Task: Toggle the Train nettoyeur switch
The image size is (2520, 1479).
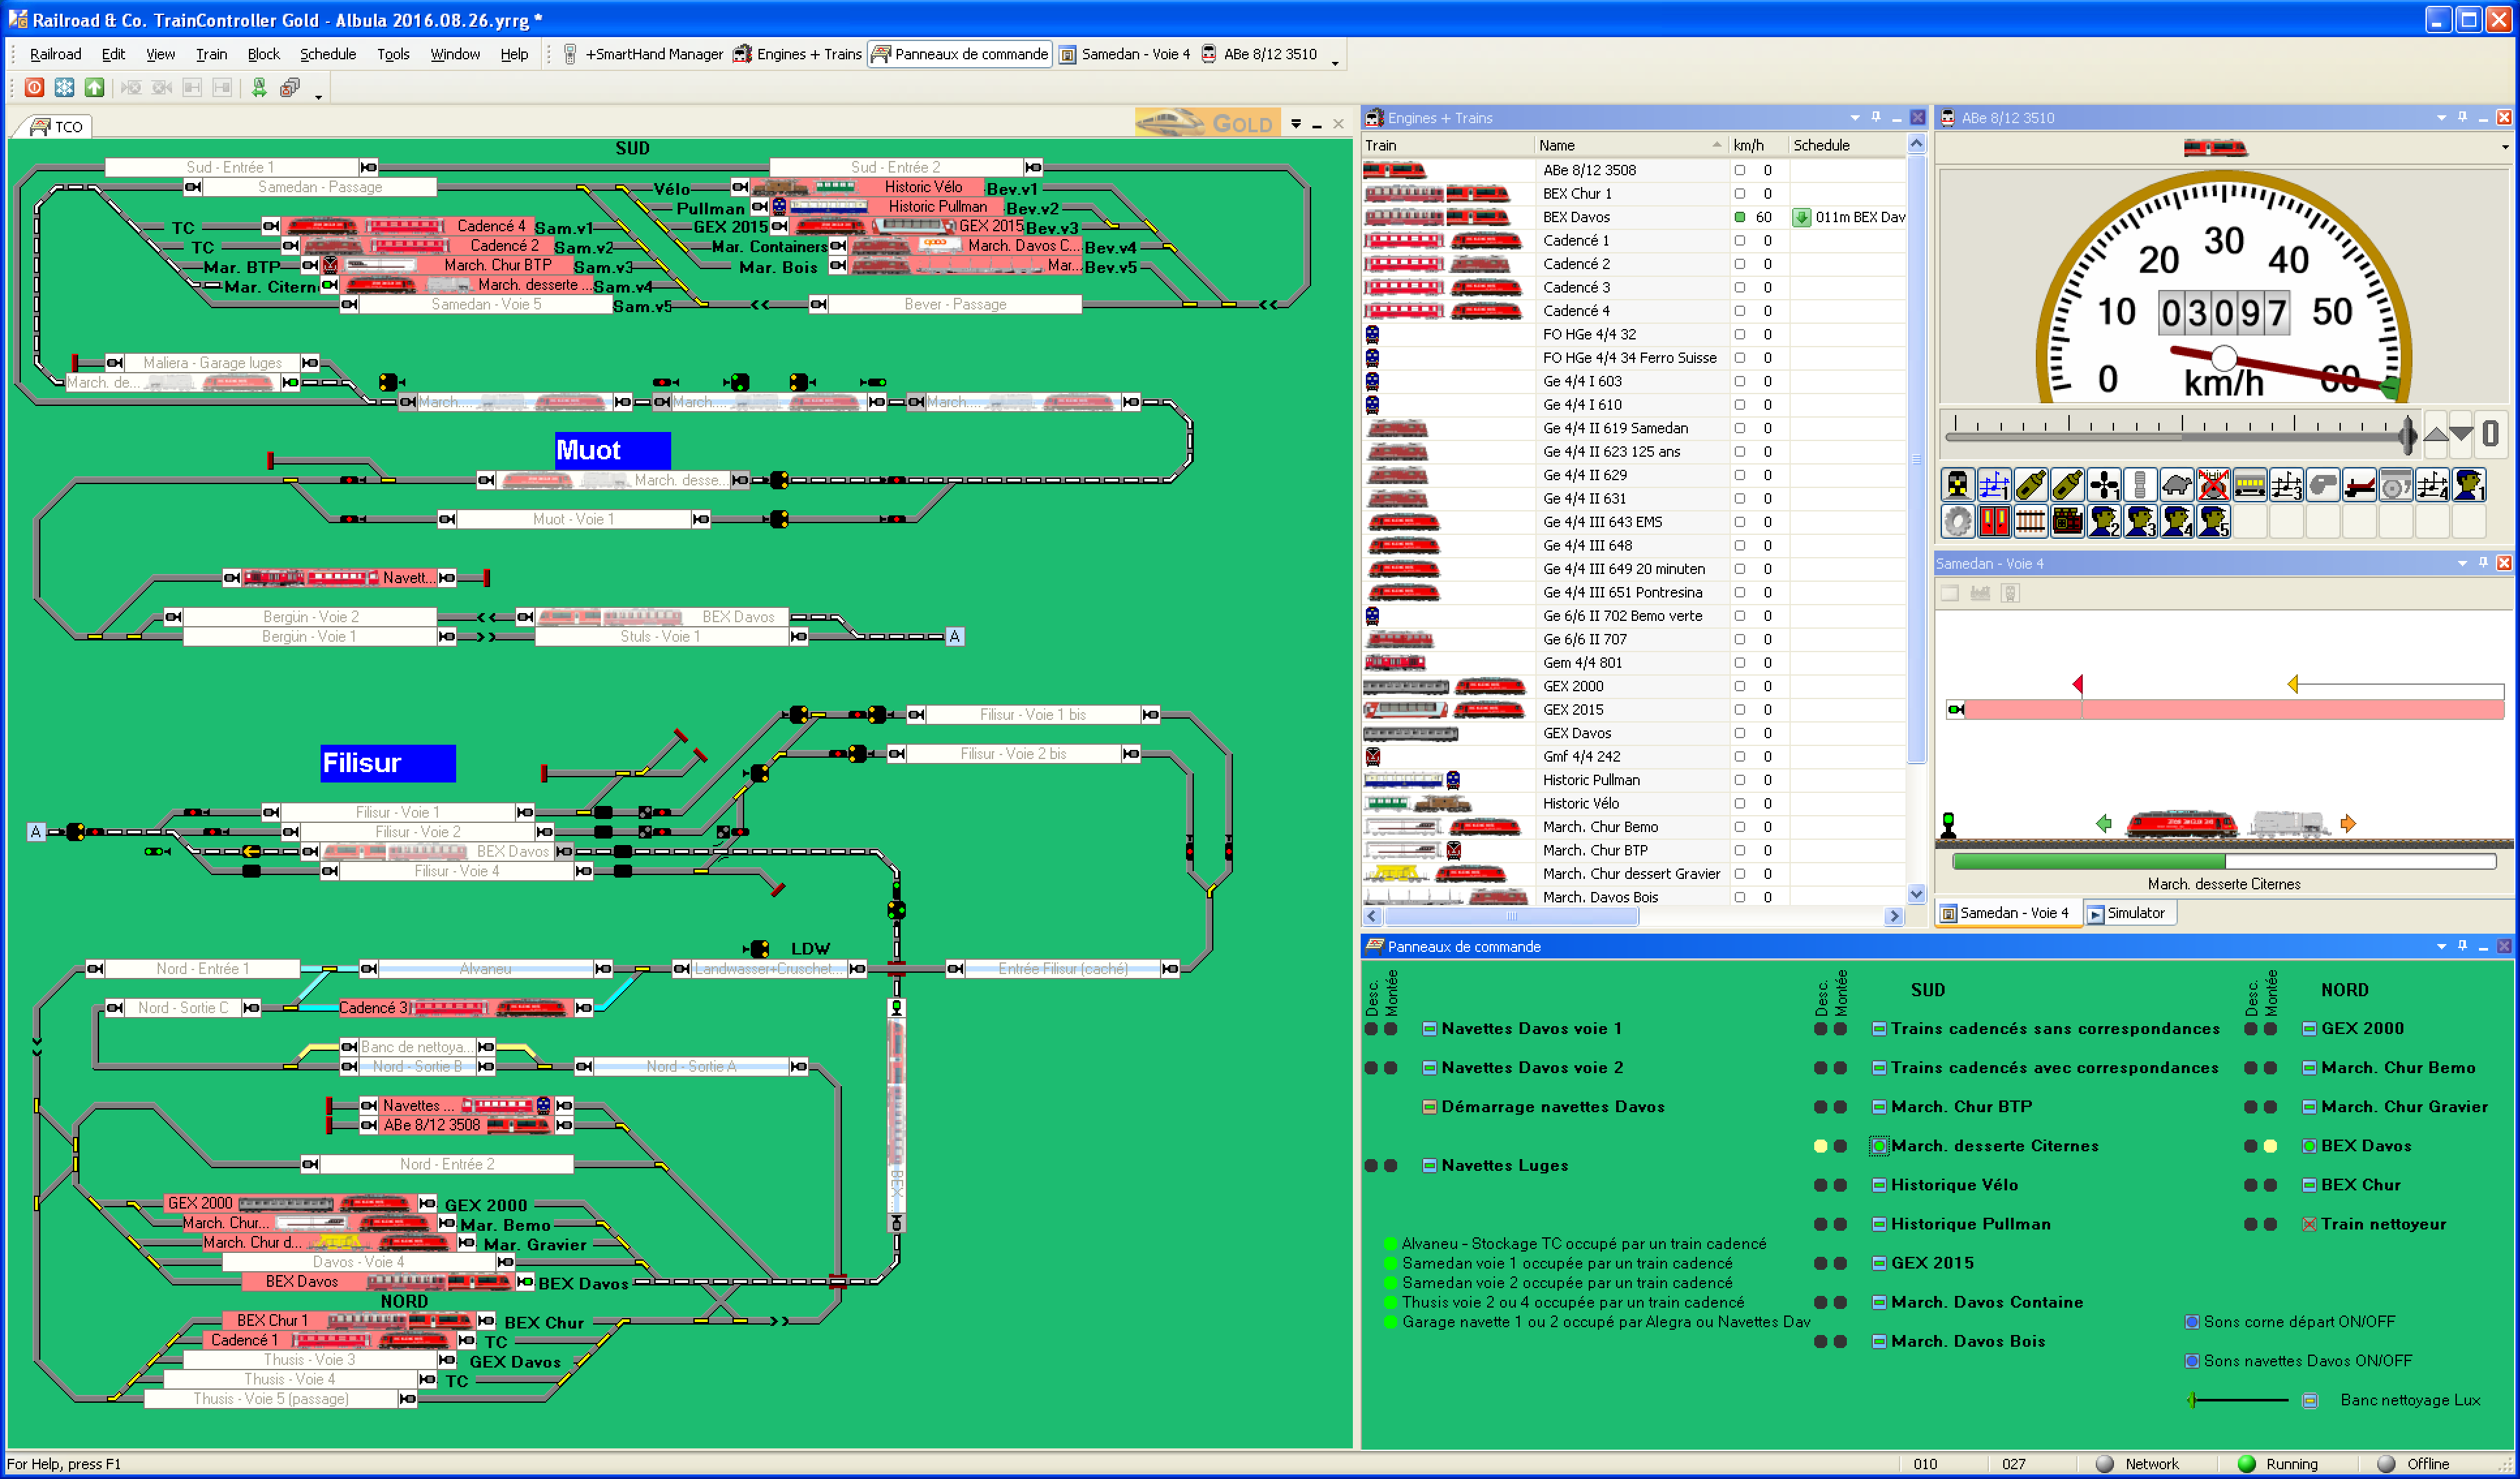Action: pos(2309,1224)
